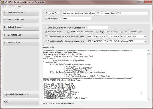Click the CREATE PROCEDURE Sales.spSqldj_Store_Select line
The image size is (153, 109).
61,80
